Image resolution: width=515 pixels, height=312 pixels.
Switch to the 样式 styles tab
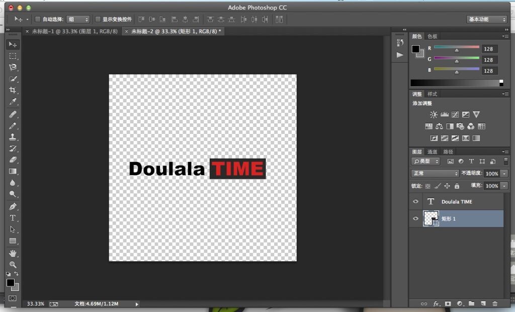tap(432, 94)
